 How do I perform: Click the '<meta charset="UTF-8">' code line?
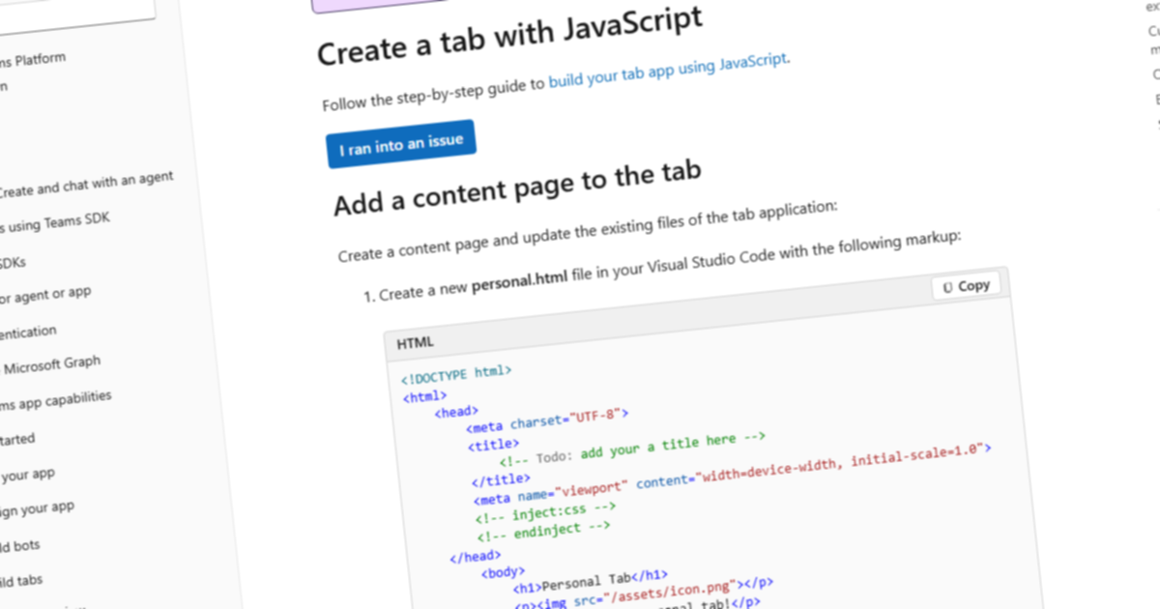[547, 423]
